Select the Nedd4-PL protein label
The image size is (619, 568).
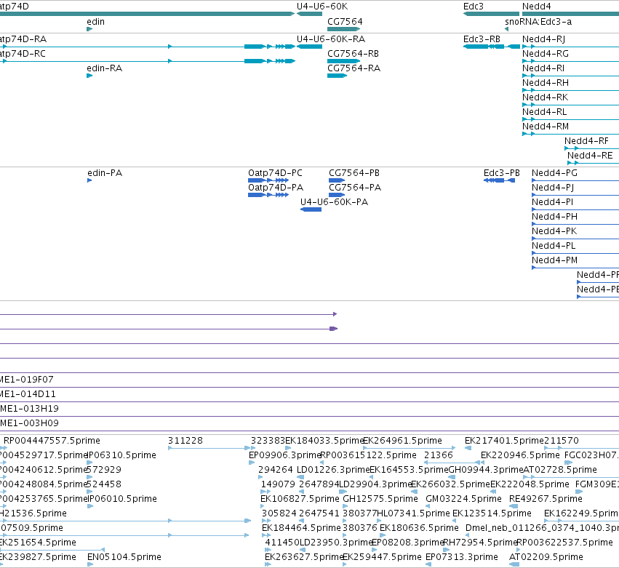tap(554, 246)
